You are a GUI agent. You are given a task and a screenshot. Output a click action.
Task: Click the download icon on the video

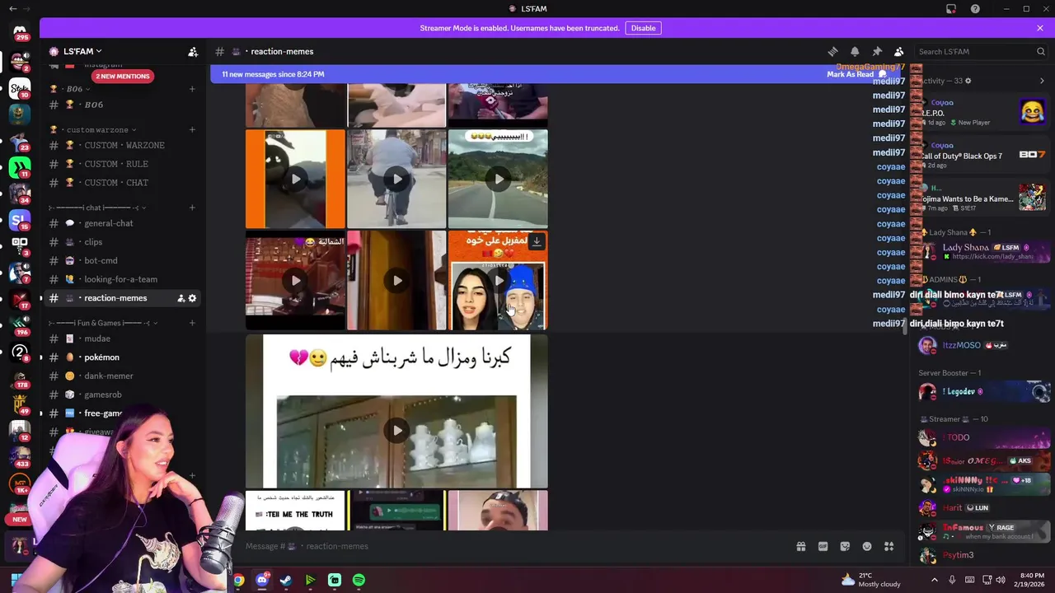[x=537, y=241]
